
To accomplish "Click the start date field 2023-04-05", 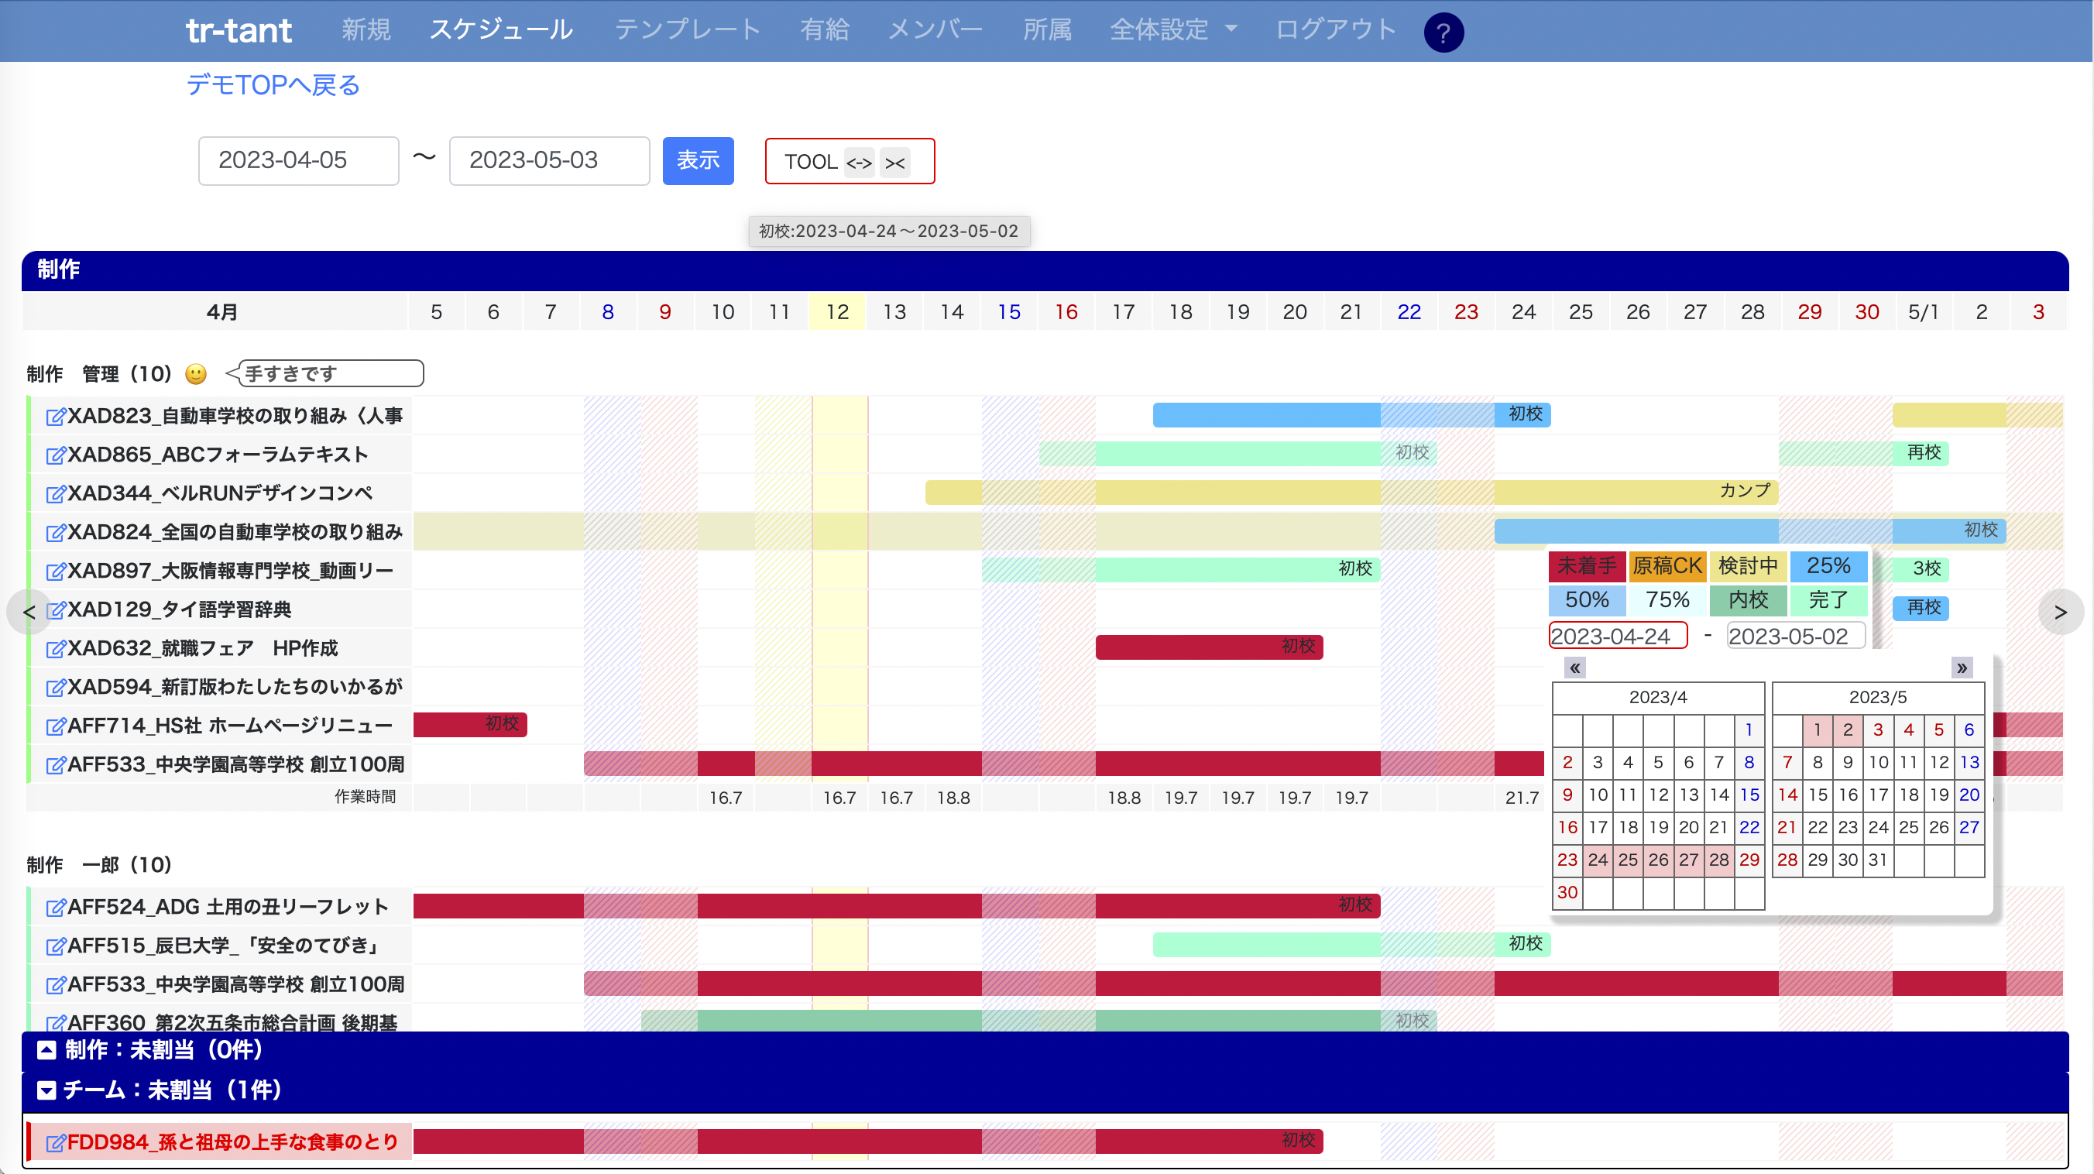I will (298, 161).
